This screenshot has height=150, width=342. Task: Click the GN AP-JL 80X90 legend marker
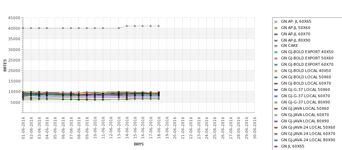(x=276, y=41)
